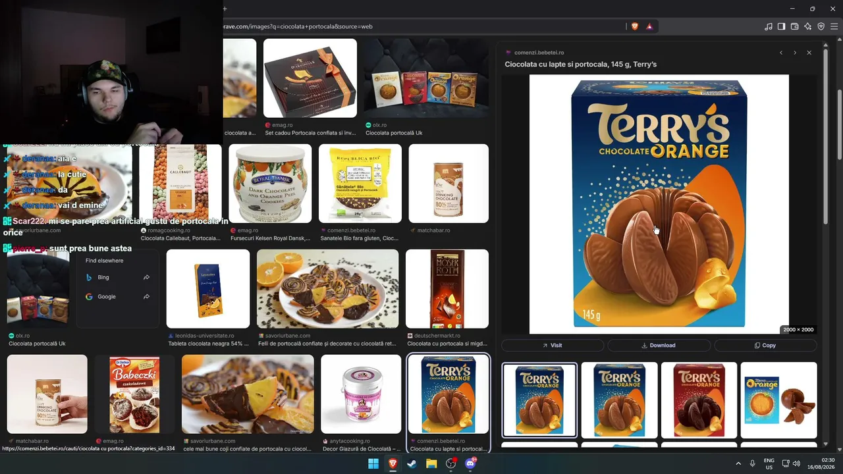Open the volume control in system tray
The height and width of the screenshot is (474, 843).
797,463
